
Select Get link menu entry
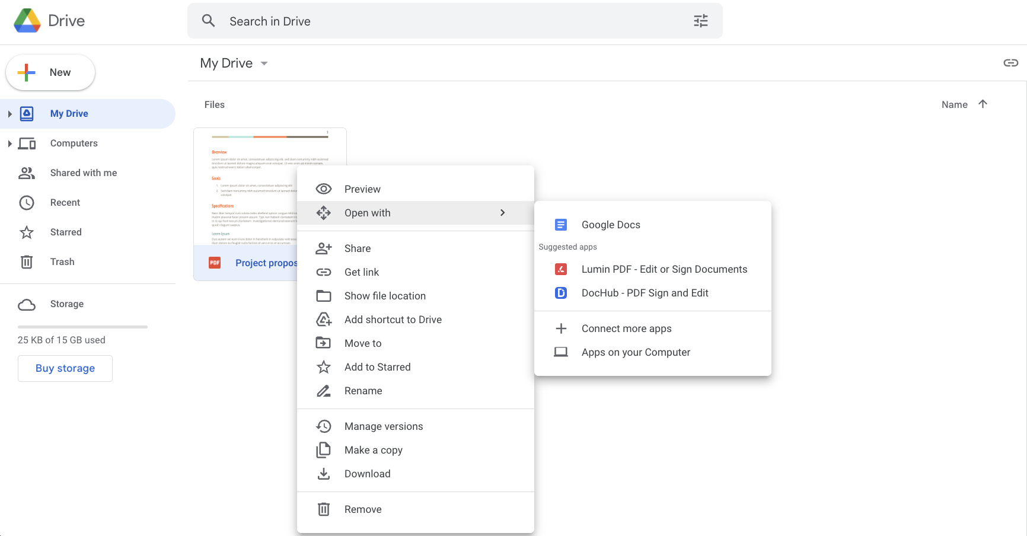(416, 272)
